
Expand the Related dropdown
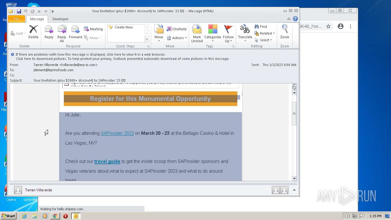pos(265,33)
